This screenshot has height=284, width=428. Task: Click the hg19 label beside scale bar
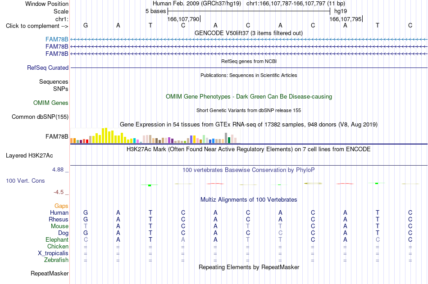pos(341,11)
